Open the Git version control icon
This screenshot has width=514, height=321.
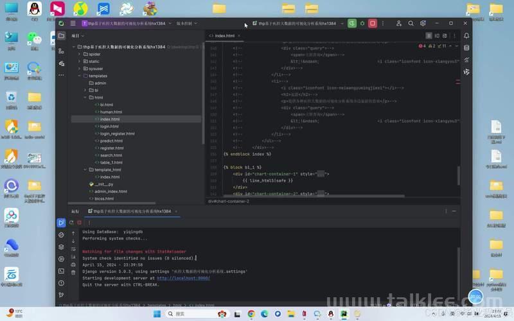61,295
